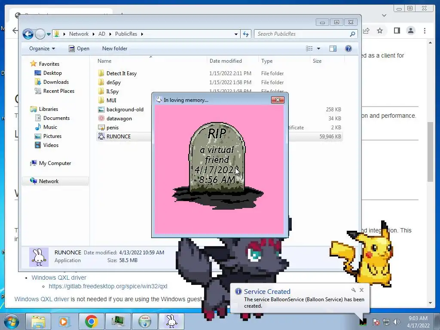Select Detect It Easy folder
The width and height of the screenshot is (440, 330).
pyautogui.click(x=122, y=73)
